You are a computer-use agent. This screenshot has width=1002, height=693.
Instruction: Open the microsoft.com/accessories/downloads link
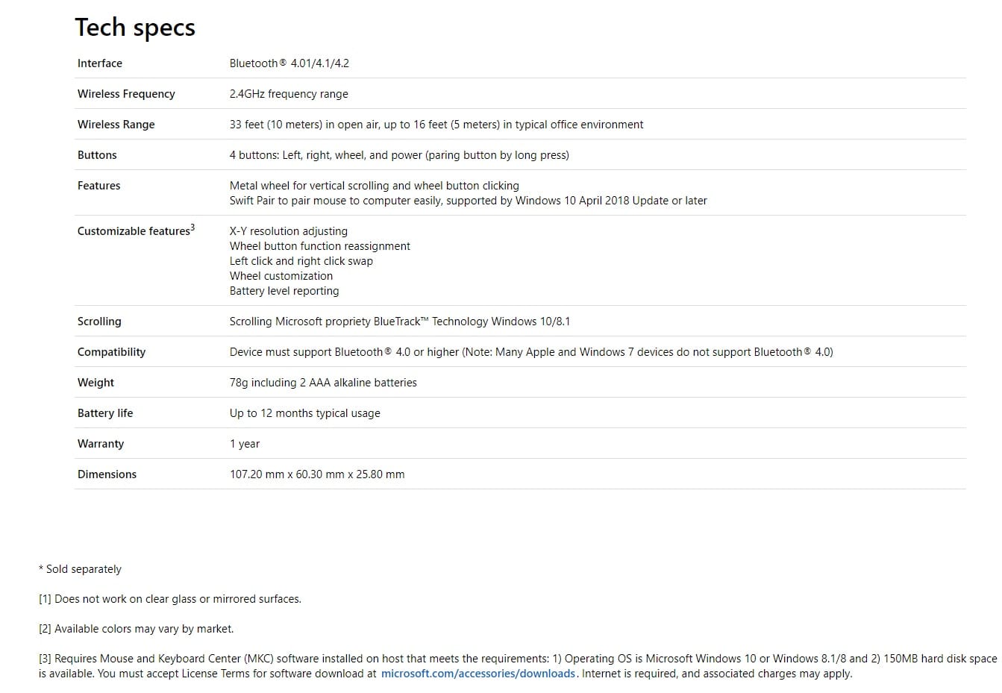[477, 674]
